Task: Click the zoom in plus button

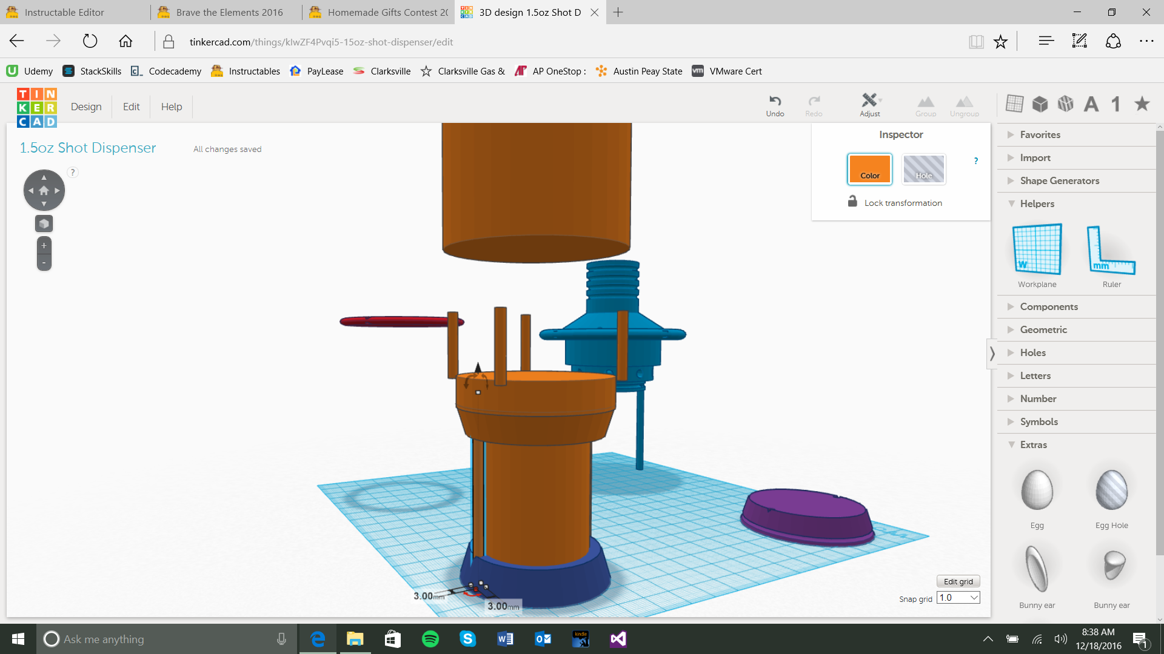Action: pyautogui.click(x=44, y=246)
